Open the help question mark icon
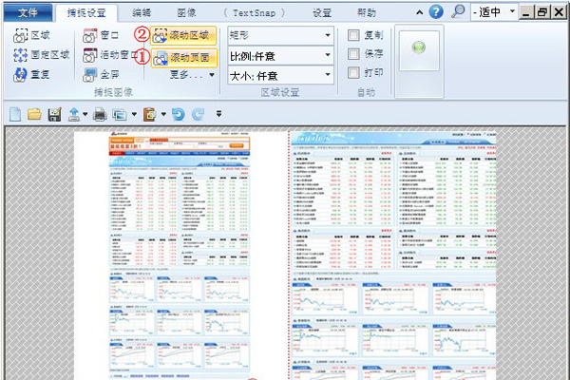 (x=436, y=11)
